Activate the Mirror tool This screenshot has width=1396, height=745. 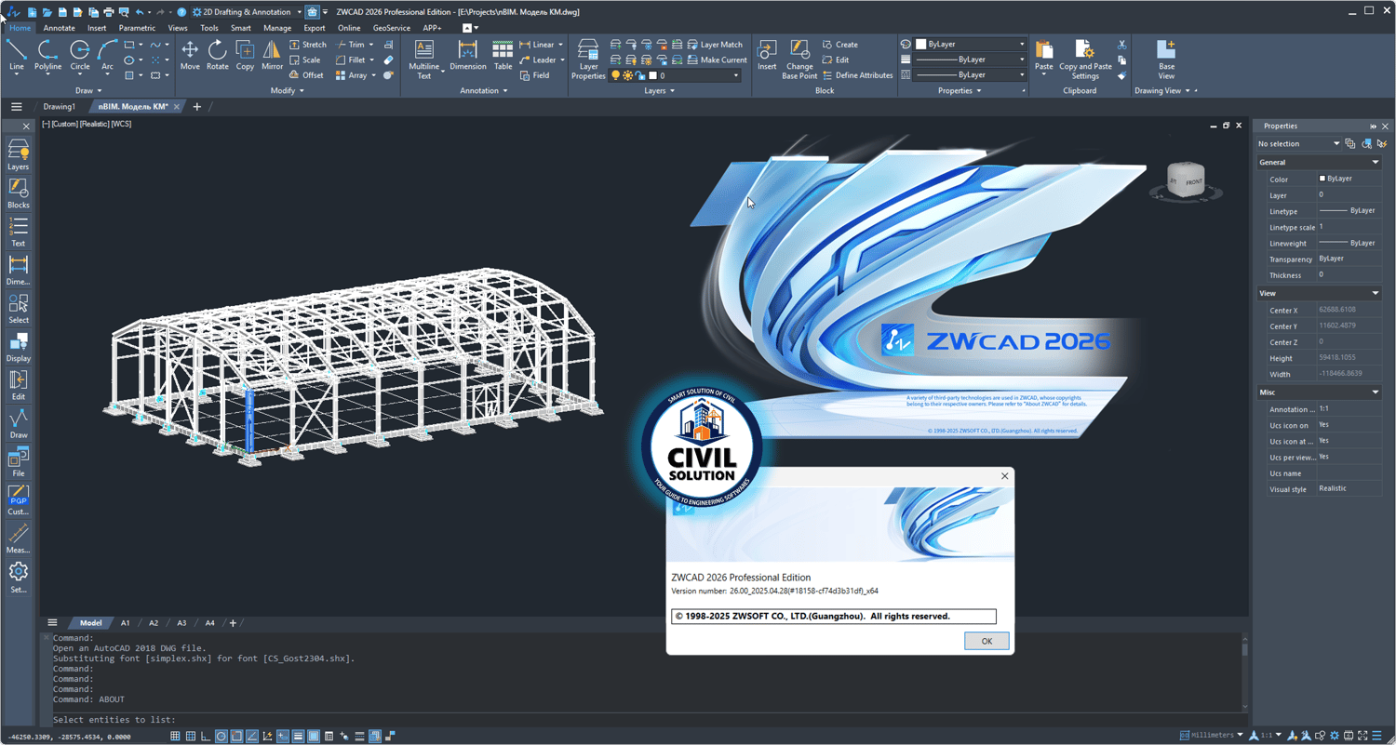272,55
